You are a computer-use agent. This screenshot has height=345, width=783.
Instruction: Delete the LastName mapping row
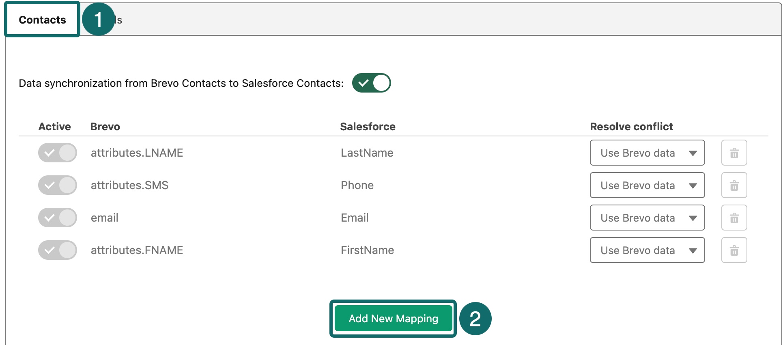click(734, 153)
